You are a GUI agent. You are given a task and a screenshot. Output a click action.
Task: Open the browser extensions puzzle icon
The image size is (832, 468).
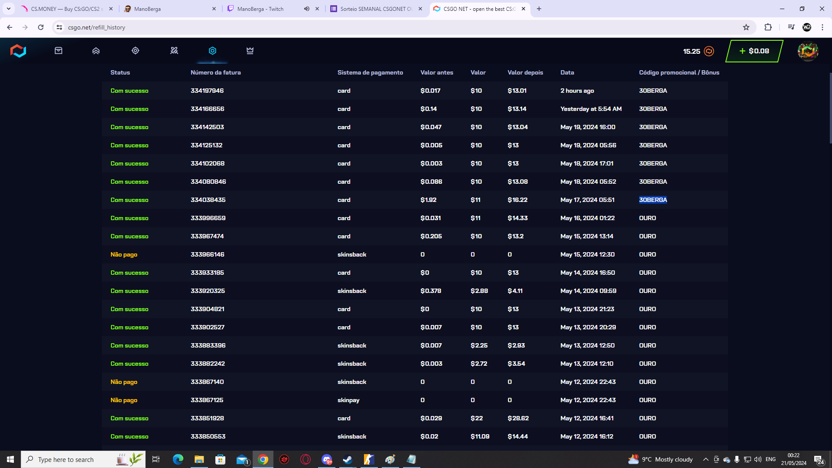768,27
